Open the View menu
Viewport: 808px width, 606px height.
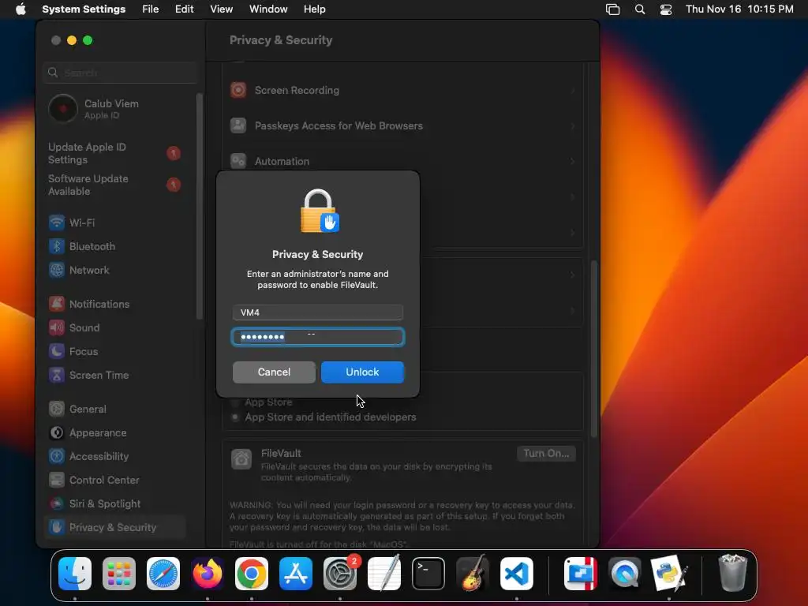(x=221, y=9)
